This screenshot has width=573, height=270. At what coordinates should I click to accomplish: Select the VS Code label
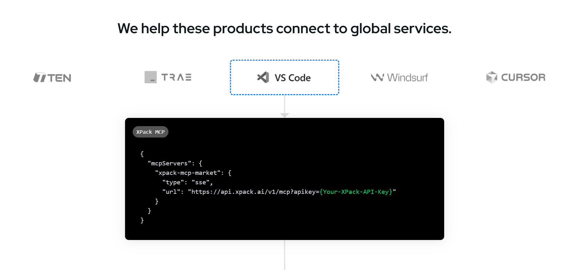tap(293, 78)
